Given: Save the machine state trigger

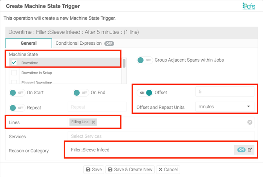Looking at the screenshot, I should (x=93, y=170).
